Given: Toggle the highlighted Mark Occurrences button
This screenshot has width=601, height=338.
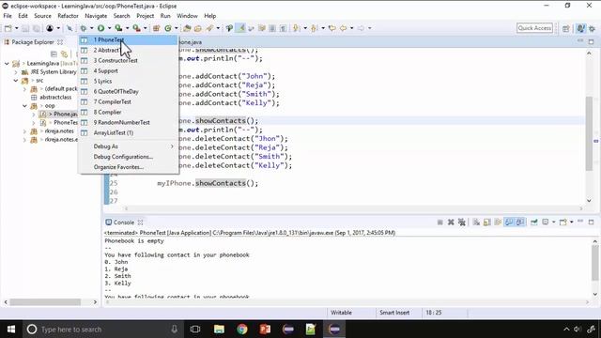Looking at the screenshot, I should point(240,28).
